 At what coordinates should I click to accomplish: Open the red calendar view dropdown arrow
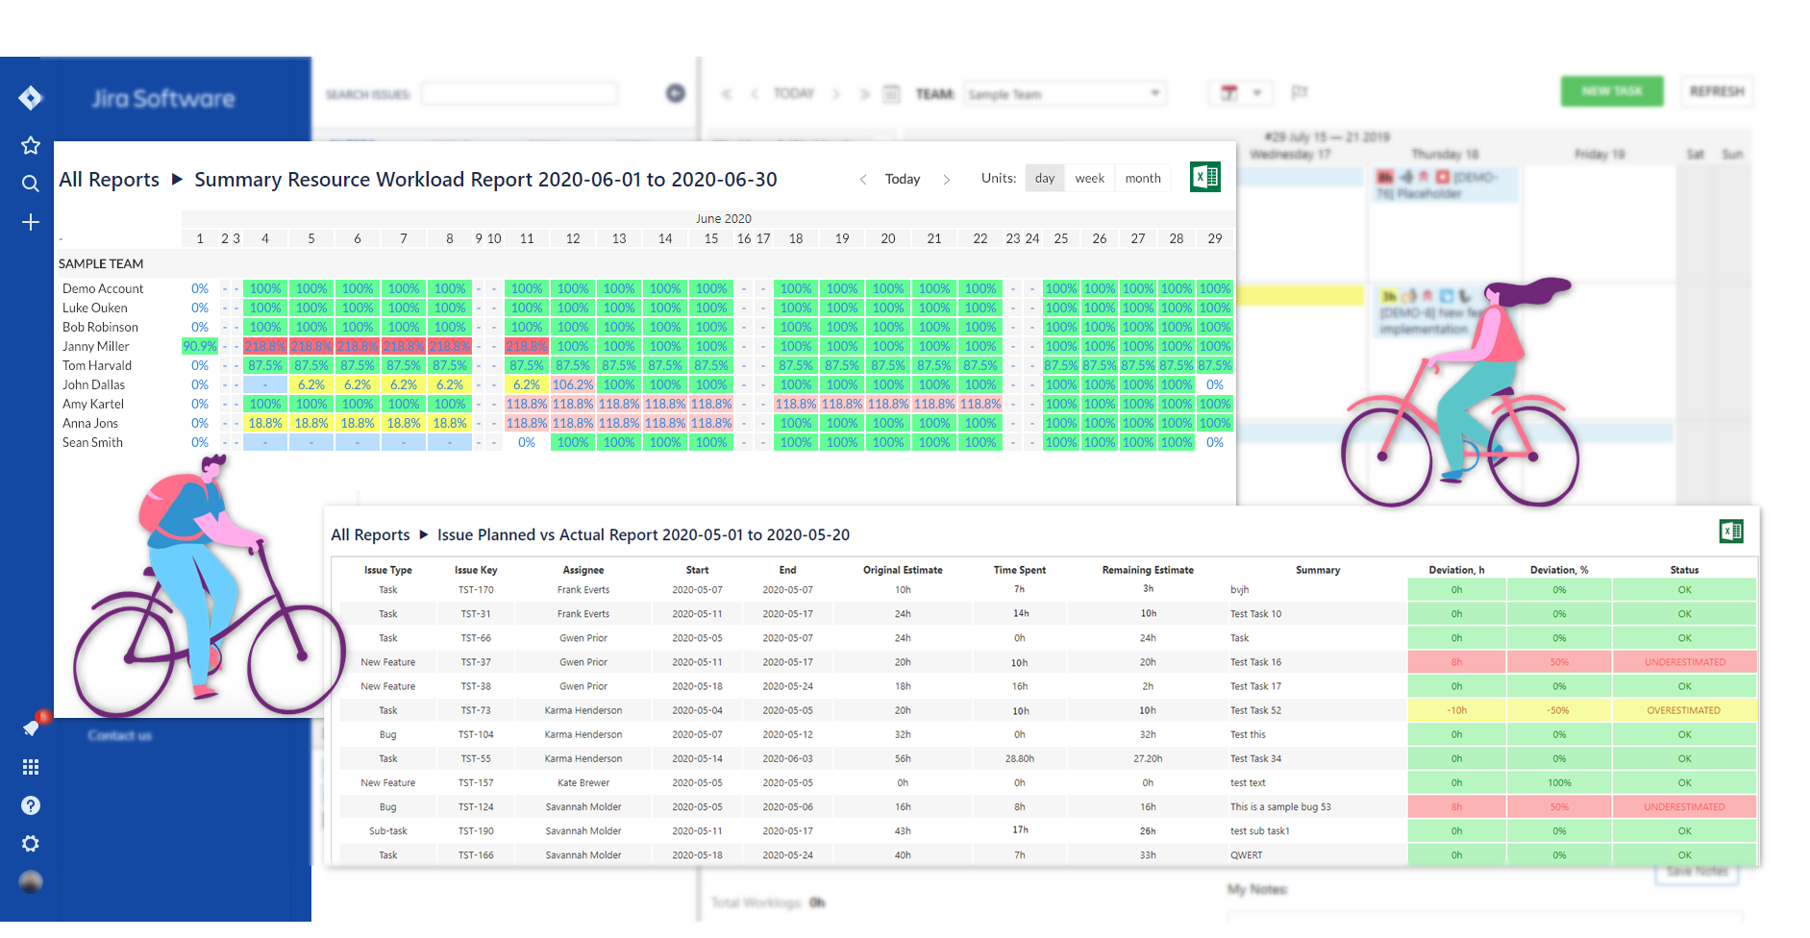coord(1257,93)
